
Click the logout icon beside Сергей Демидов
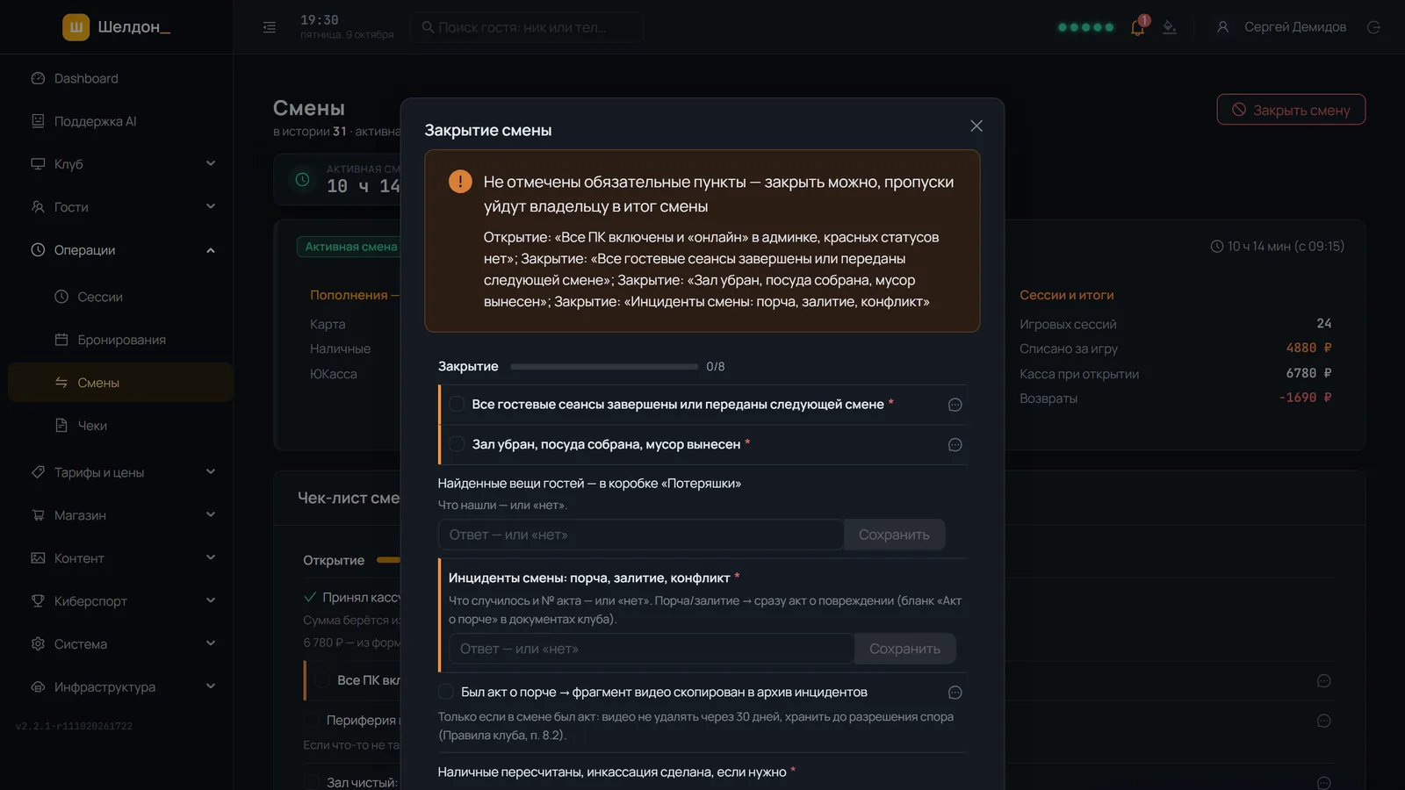[1373, 27]
